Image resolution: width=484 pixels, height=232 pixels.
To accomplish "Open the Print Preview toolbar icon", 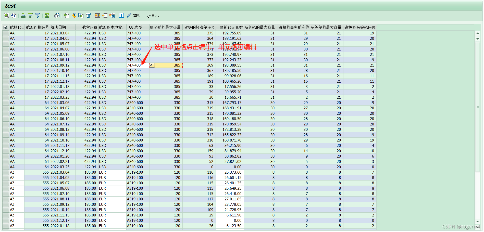I will (57, 16).
